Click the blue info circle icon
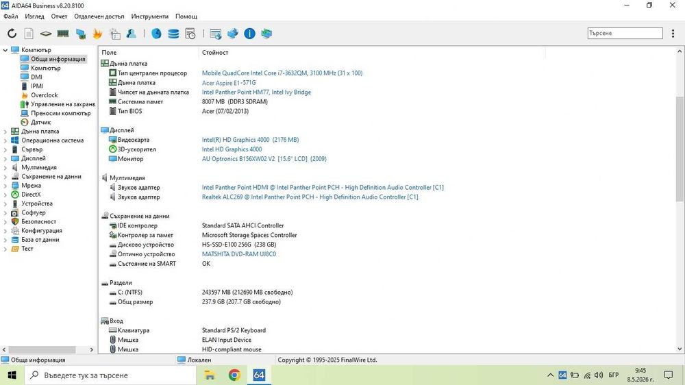The image size is (685, 385). 249,33
